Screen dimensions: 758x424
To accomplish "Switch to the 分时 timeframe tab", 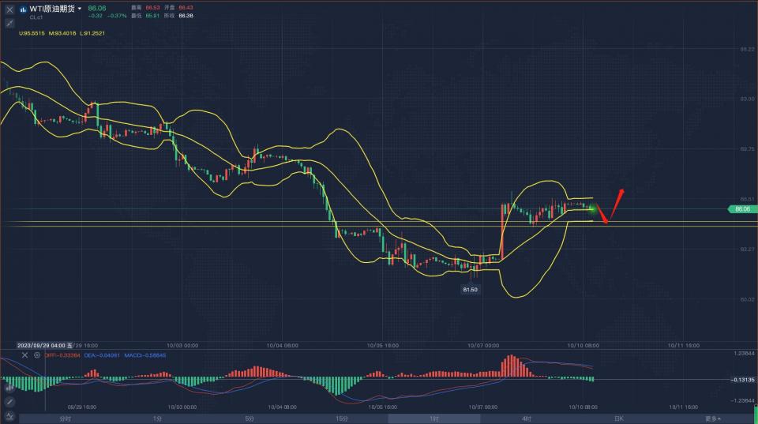I will pyautogui.click(x=65, y=418).
